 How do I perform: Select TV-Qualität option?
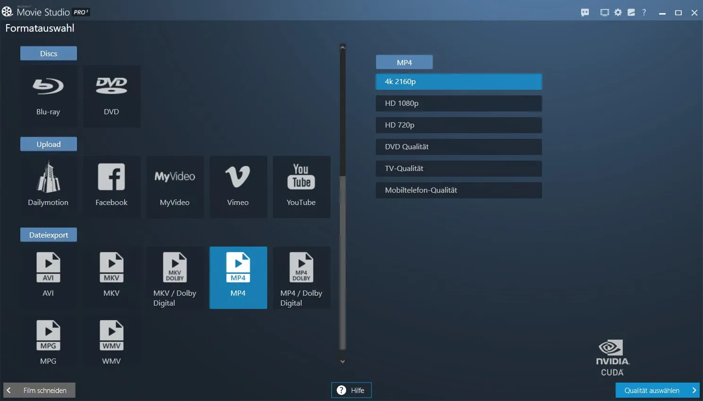point(458,169)
